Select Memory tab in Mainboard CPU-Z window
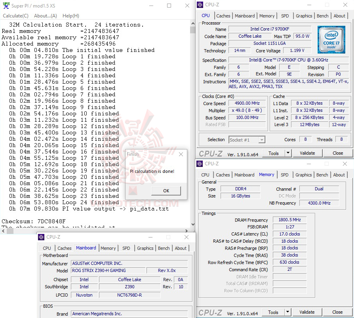The height and width of the screenshot is (318, 354). pos(108,248)
